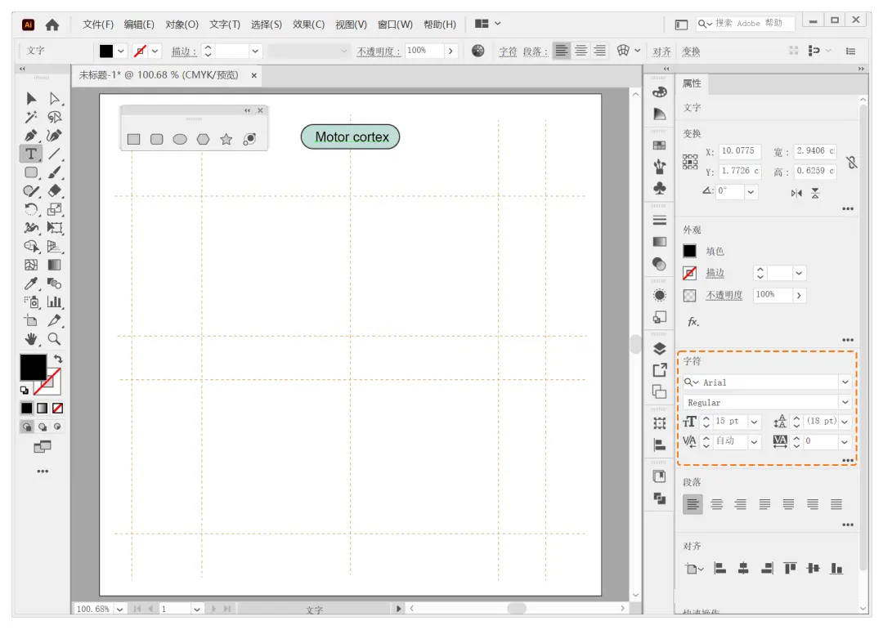
Task: Select the Line Segment tool
Action: pos(54,154)
